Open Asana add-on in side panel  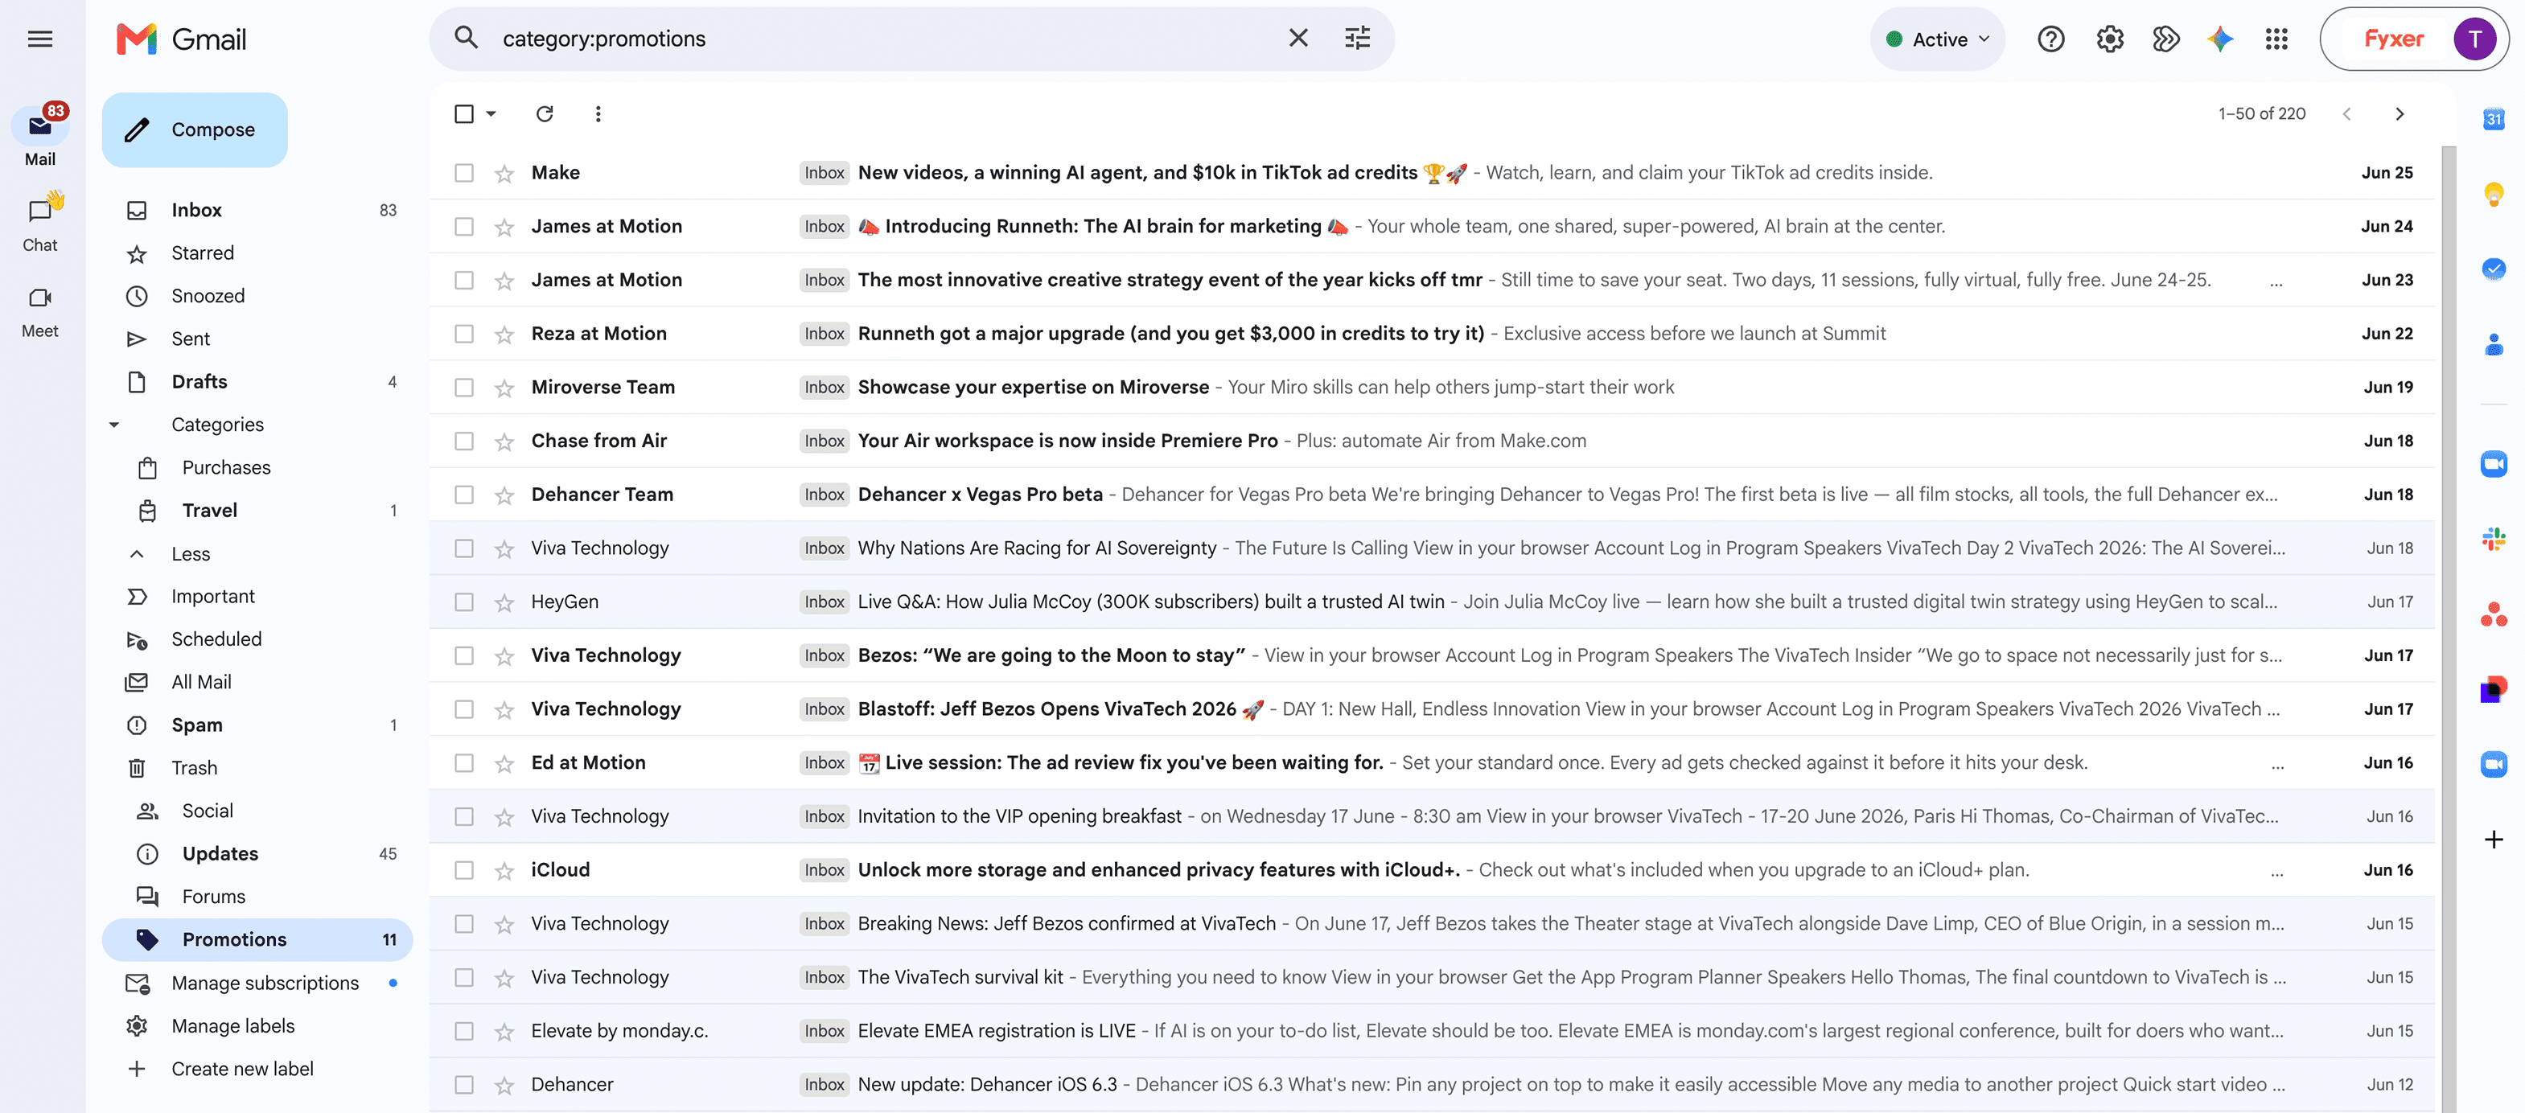[2494, 614]
